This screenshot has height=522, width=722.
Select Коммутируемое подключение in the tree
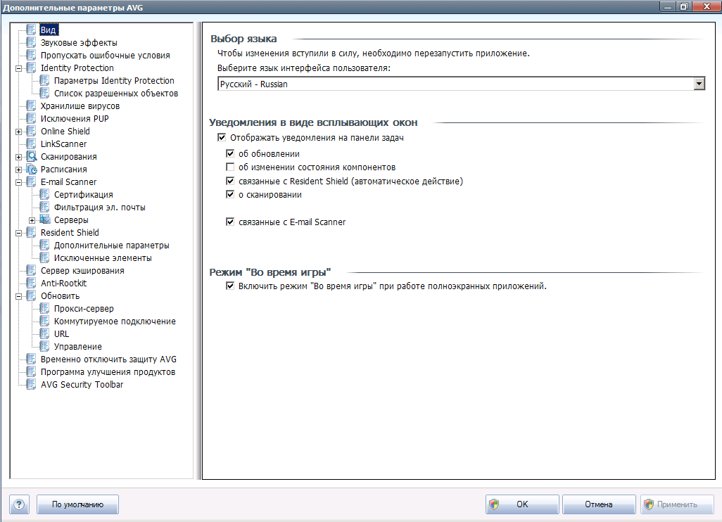click(x=115, y=321)
